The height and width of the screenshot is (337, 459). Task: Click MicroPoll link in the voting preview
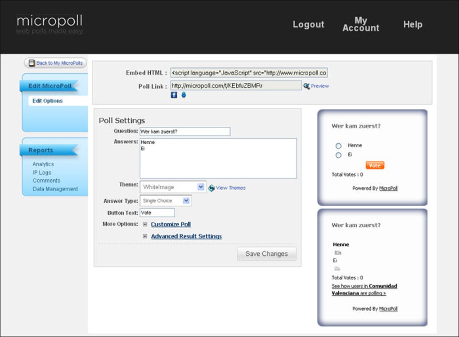pos(388,189)
